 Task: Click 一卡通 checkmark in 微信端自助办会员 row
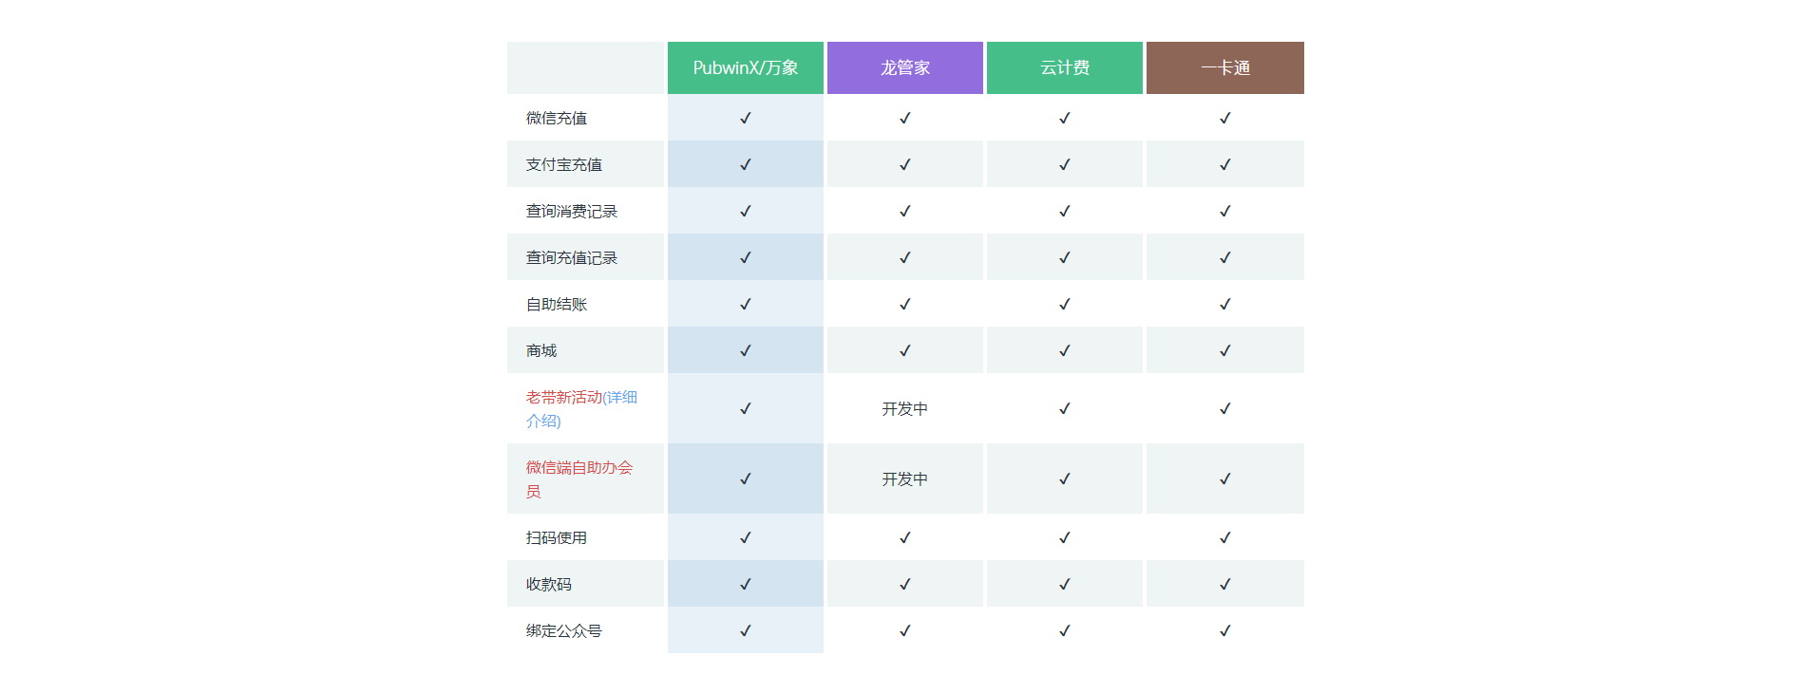pyautogui.click(x=1225, y=478)
